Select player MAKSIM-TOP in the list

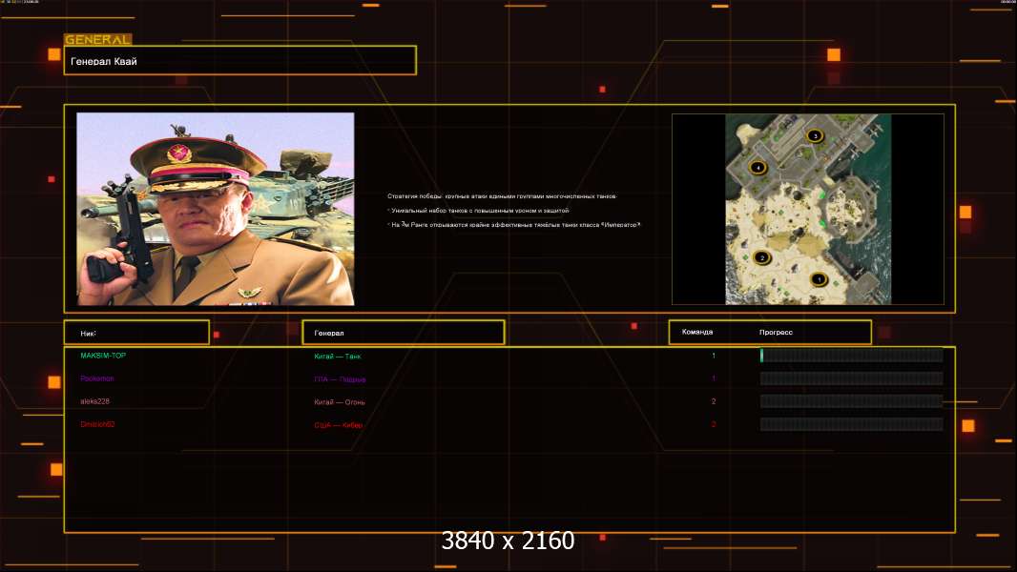pos(103,356)
